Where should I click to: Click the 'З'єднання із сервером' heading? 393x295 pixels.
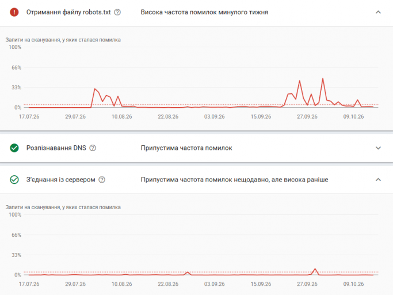click(x=60, y=180)
